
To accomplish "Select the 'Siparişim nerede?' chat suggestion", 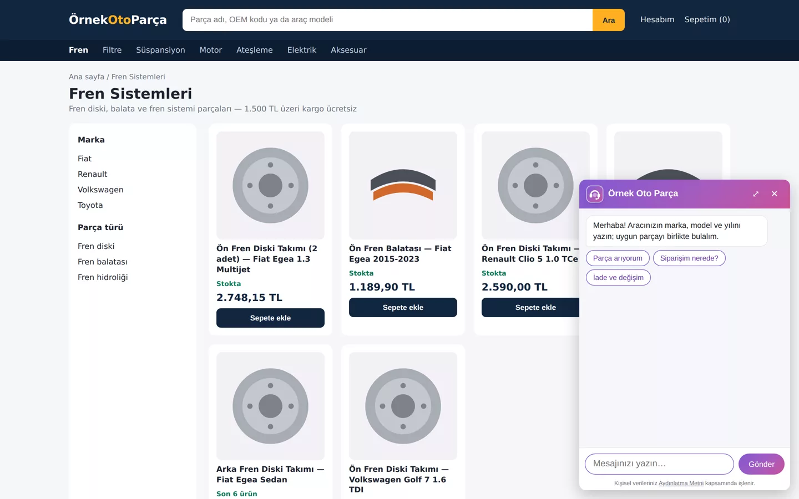I will click(x=689, y=258).
